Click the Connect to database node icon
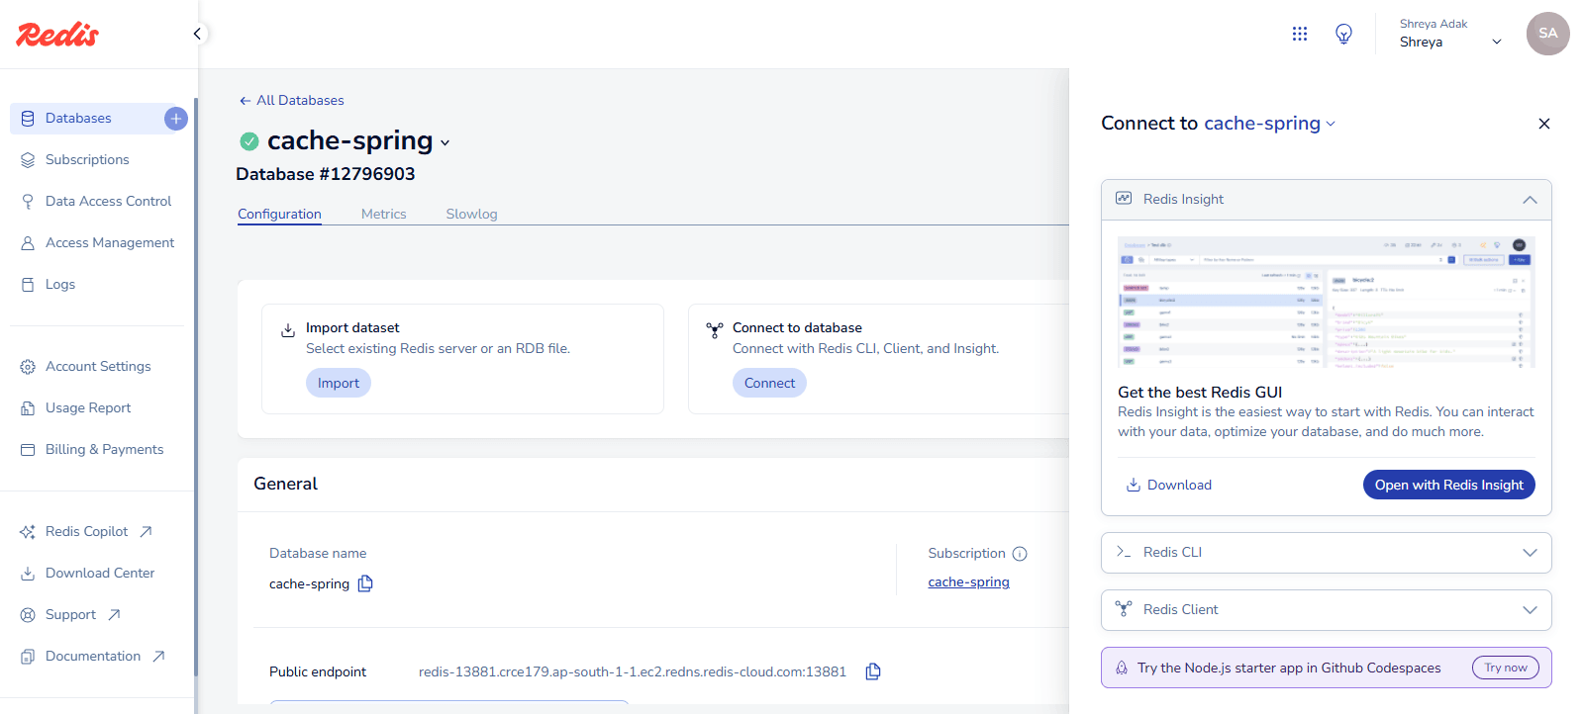This screenshot has width=1583, height=714. (x=715, y=330)
